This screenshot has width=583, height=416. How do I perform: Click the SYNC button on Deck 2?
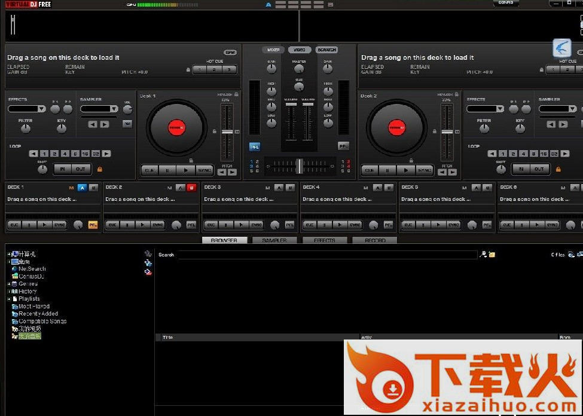(424, 170)
